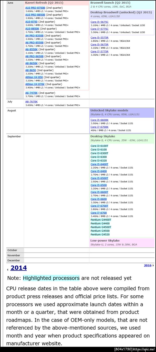Go to the 2016 timeline link
This screenshot has width=156, height=352.
(x=148, y=265)
